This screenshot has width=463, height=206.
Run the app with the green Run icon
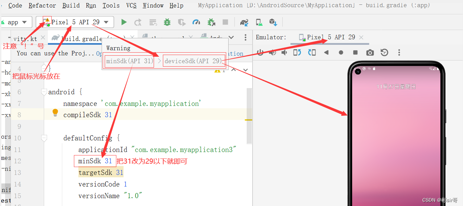point(124,22)
